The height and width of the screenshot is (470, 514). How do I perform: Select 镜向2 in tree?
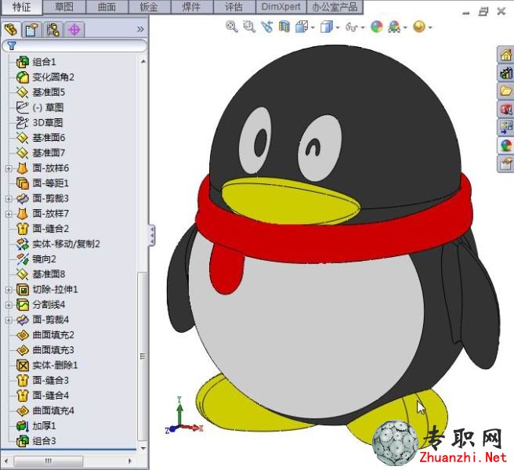pyautogui.click(x=44, y=259)
